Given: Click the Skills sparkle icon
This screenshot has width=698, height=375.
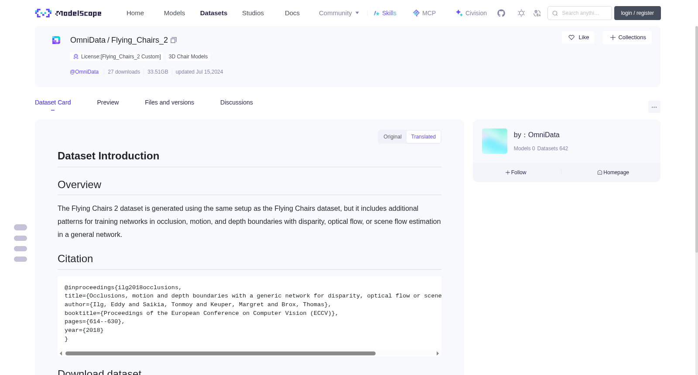Looking at the screenshot, I should (x=376, y=13).
